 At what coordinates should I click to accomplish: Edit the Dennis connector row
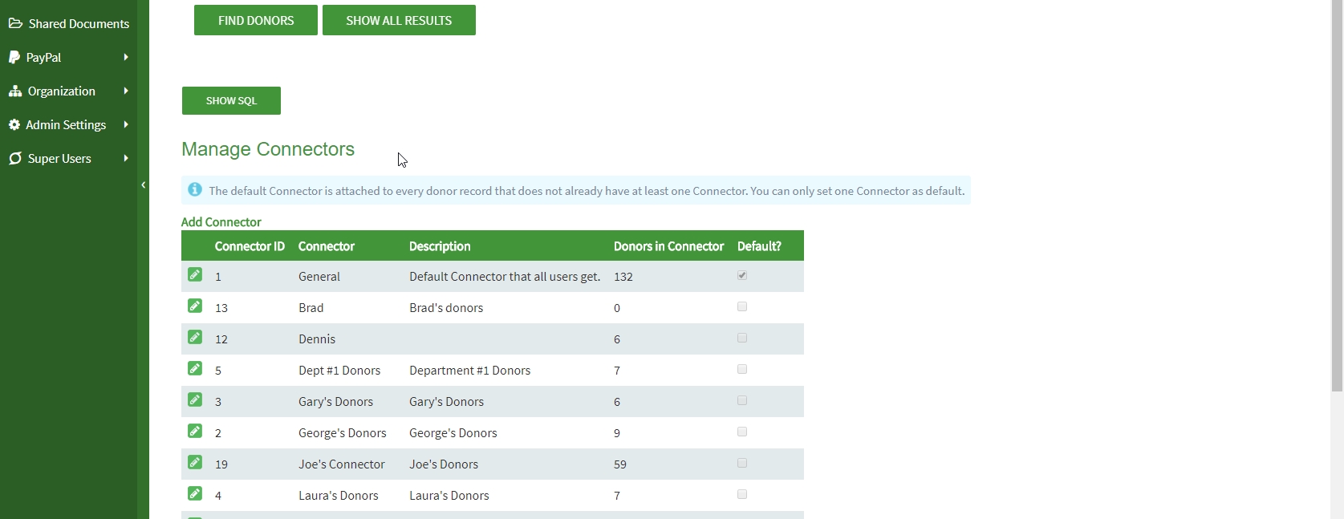tap(195, 337)
